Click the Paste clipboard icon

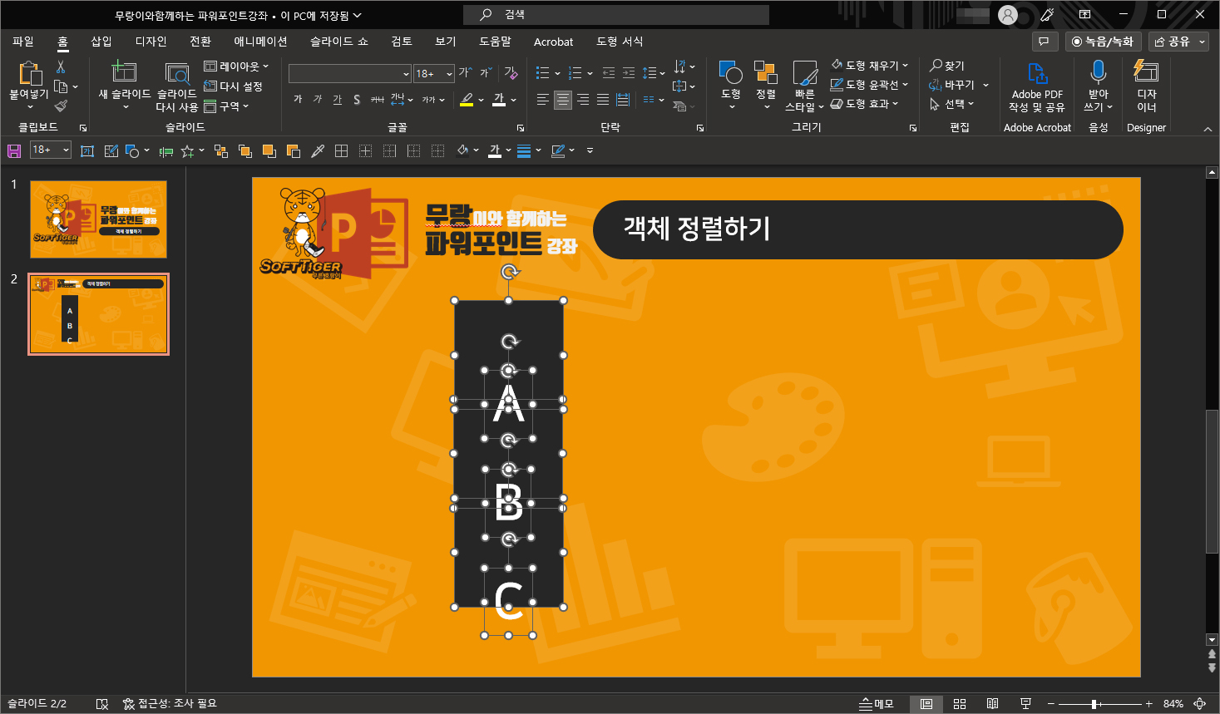point(29,74)
